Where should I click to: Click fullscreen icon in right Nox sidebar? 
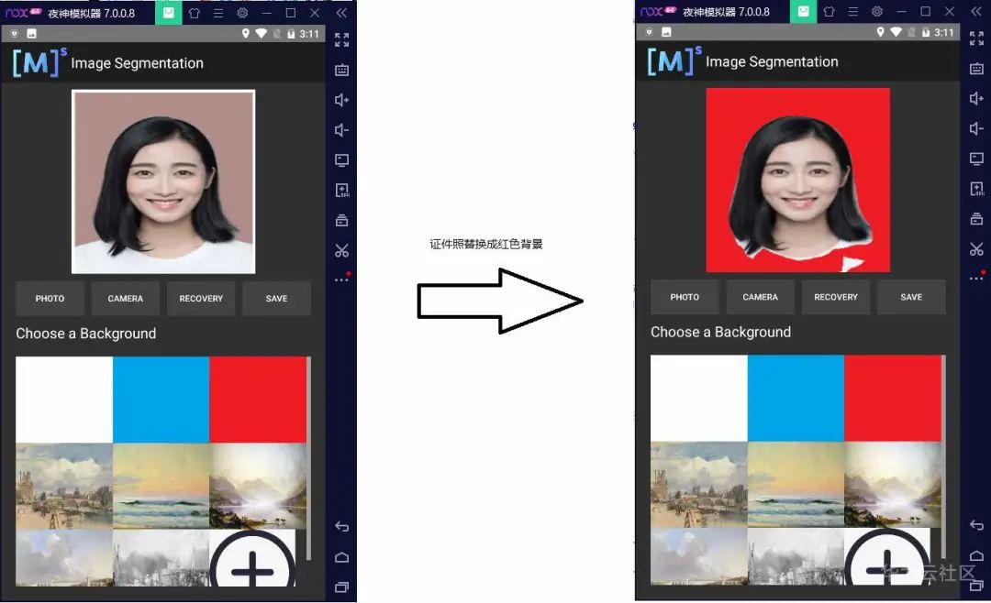tap(976, 38)
